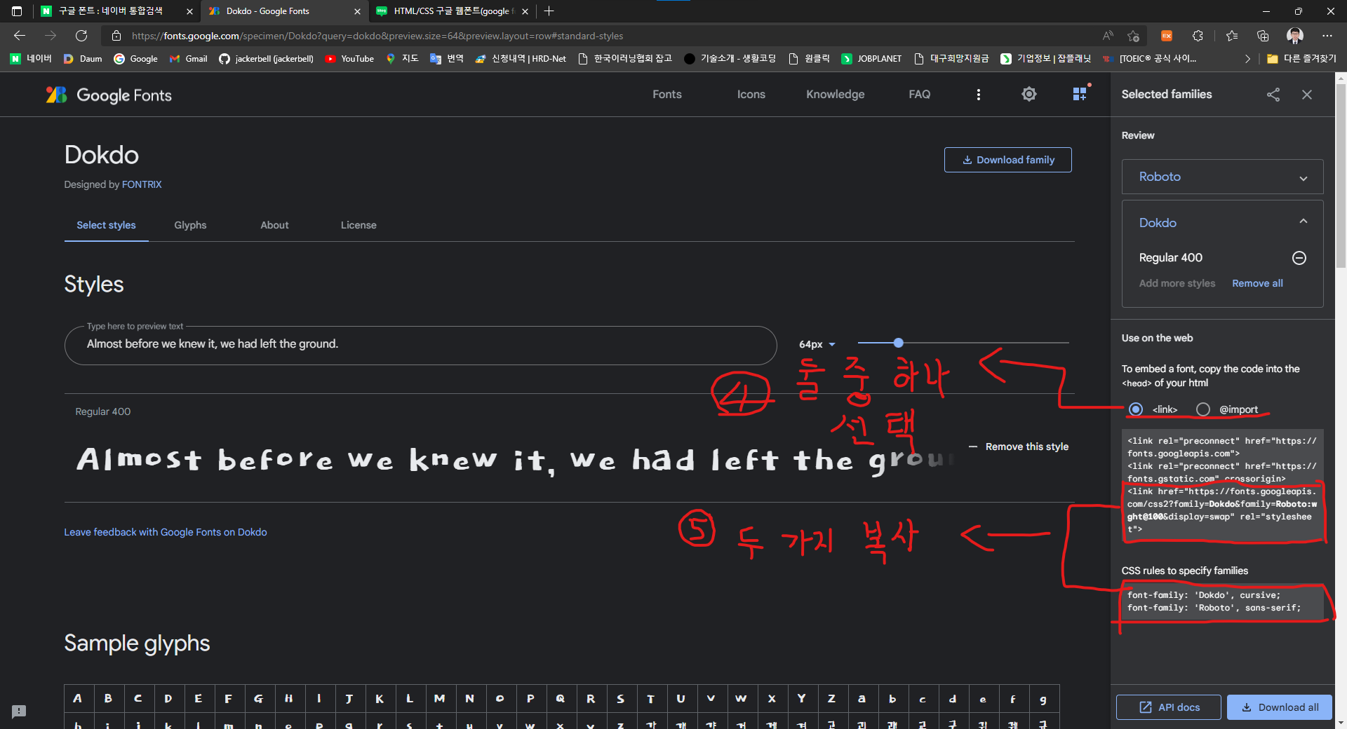Click the browser address bar URL
Viewport: 1347px width, 729px height.
click(x=377, y=36)
